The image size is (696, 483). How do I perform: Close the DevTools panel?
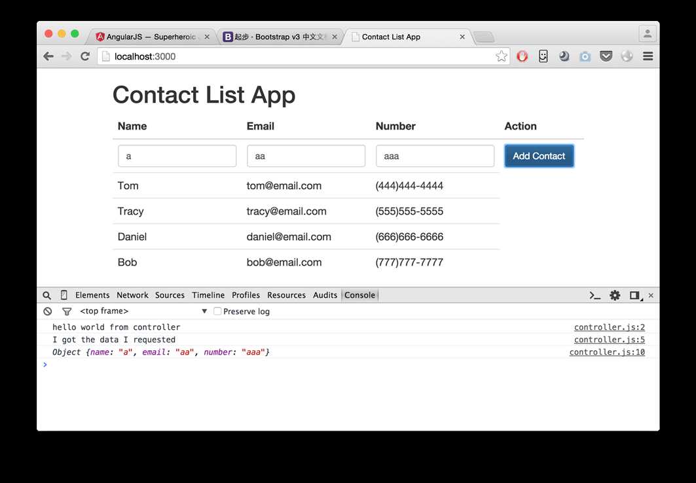click(651, 295)
